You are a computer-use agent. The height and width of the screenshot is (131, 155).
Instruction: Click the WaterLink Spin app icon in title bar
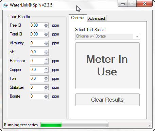[5, 5]
